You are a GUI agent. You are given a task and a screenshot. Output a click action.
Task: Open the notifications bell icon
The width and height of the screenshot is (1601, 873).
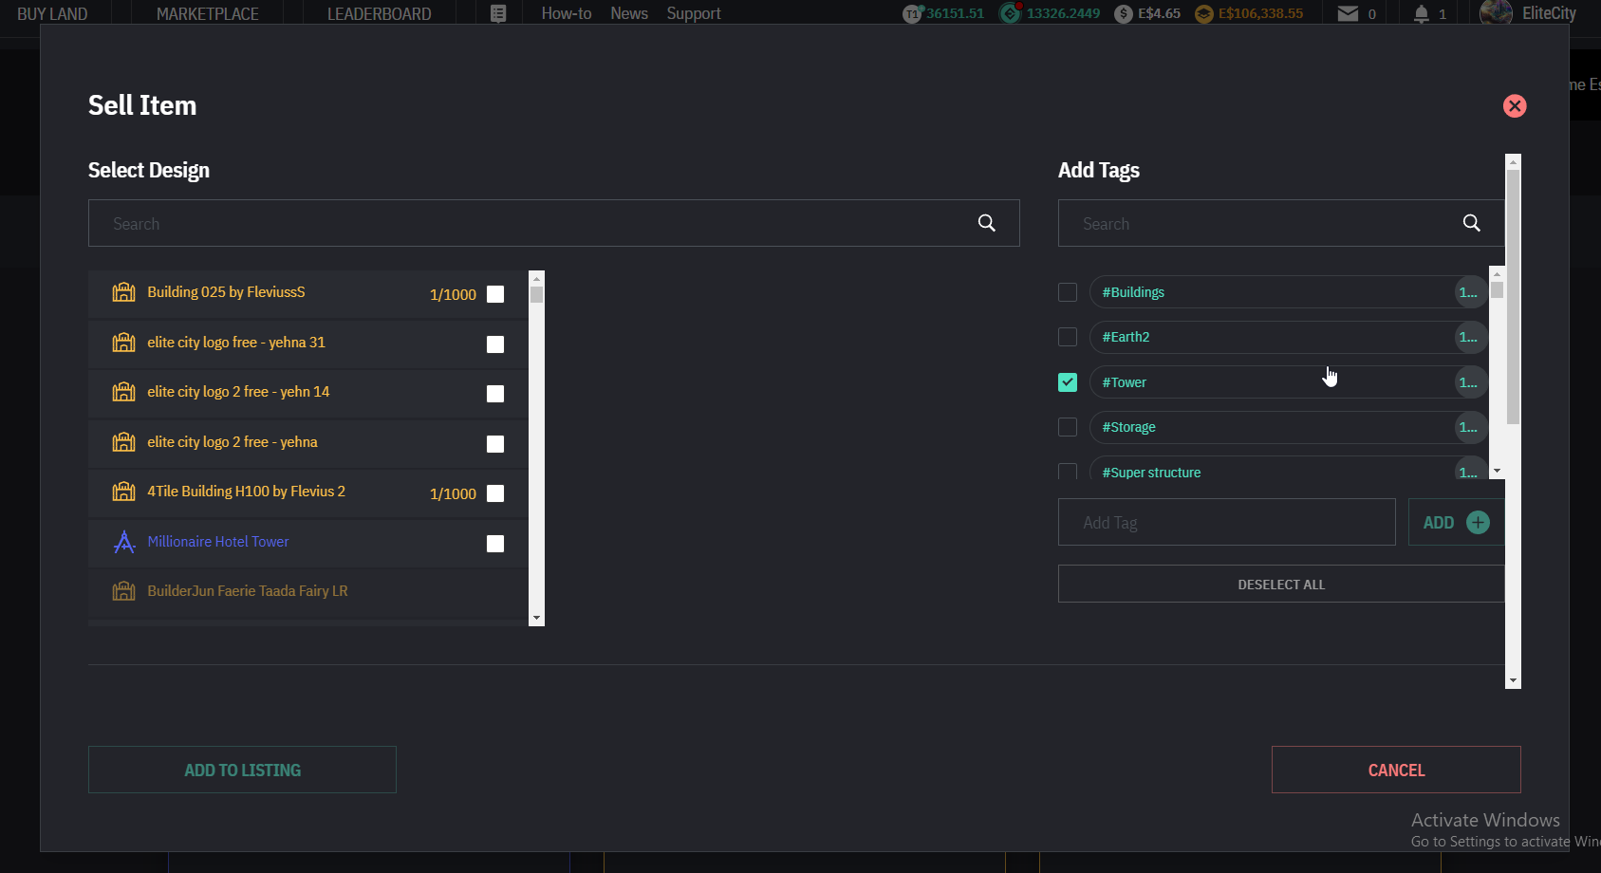(x=1421, y=13)
